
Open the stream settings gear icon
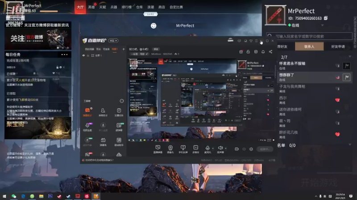coord(251,149)
